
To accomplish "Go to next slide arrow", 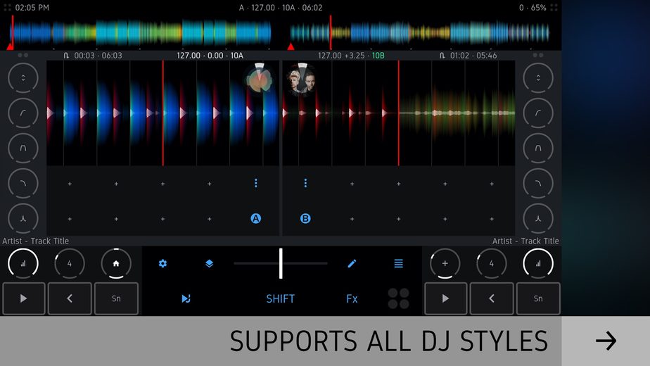I will [x=606, y=341].
